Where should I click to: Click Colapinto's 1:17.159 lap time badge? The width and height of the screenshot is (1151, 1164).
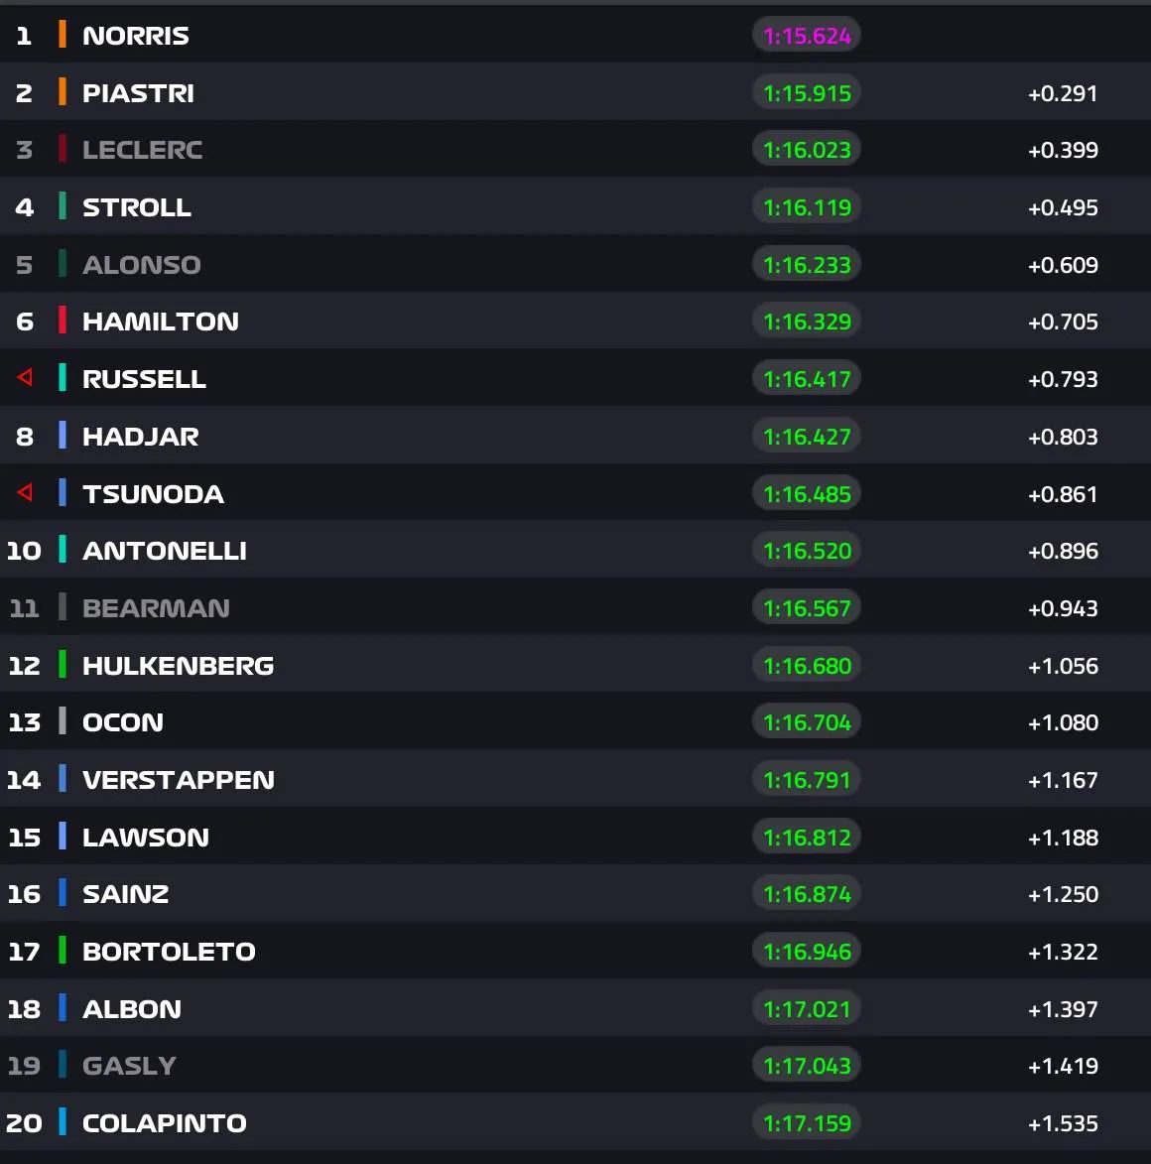tap(807, 1122)
